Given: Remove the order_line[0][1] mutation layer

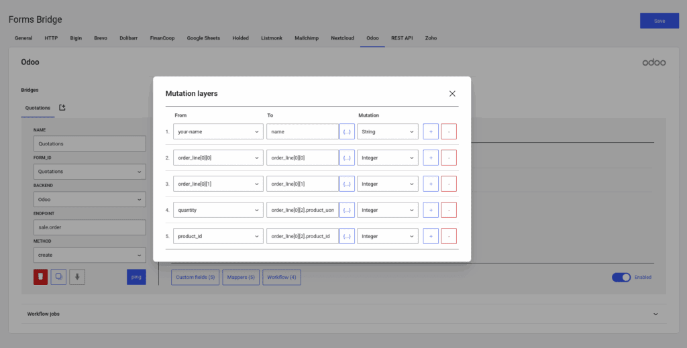Looking at the screenshot, I should (x=449, y=184).
